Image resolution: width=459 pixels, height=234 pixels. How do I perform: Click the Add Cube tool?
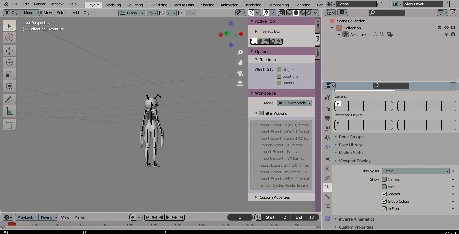tap(9, 125)
